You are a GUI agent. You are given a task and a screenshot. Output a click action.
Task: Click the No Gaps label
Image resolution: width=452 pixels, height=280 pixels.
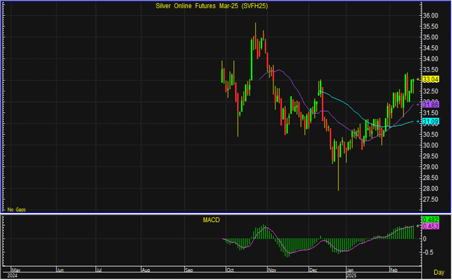(x=15, y=208)
